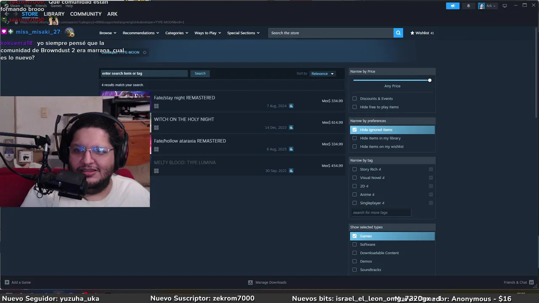Screen dimensions: 539x303
Task: Remove the TYPE-MOON developer filter
Action: [x=144, y=53]
